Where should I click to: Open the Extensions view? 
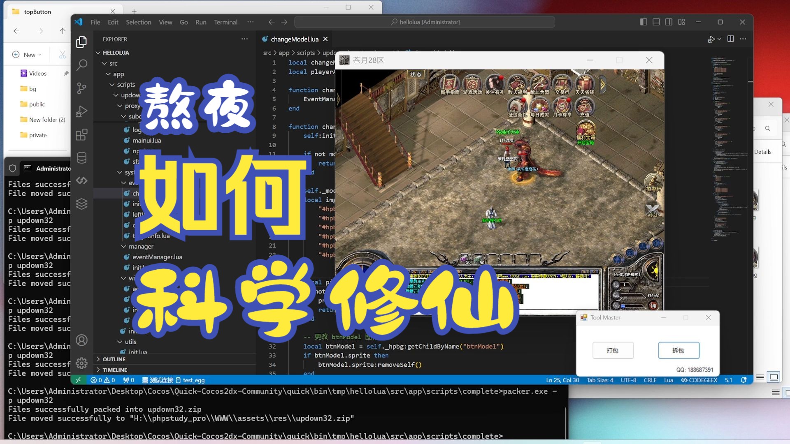click(81, 135)
